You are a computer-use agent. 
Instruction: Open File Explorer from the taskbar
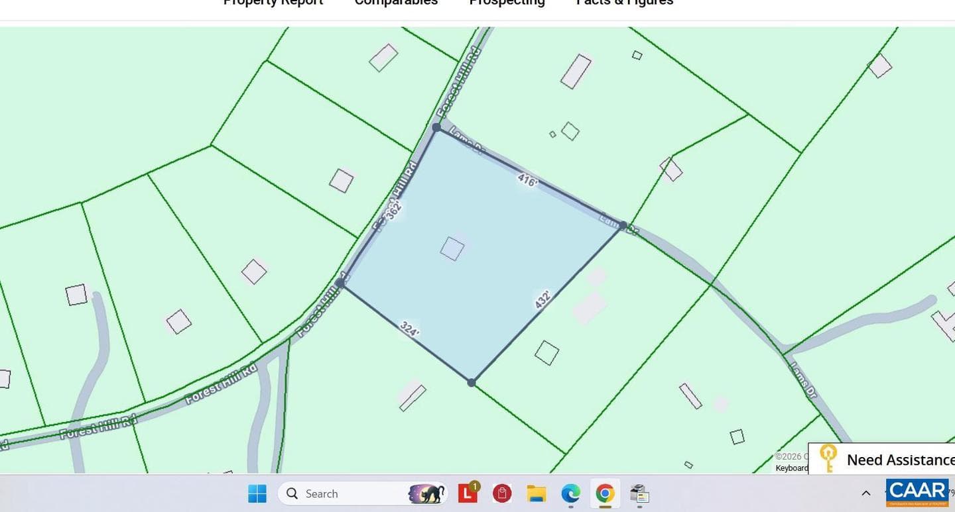pyautogui.click(x=536, y=493)
